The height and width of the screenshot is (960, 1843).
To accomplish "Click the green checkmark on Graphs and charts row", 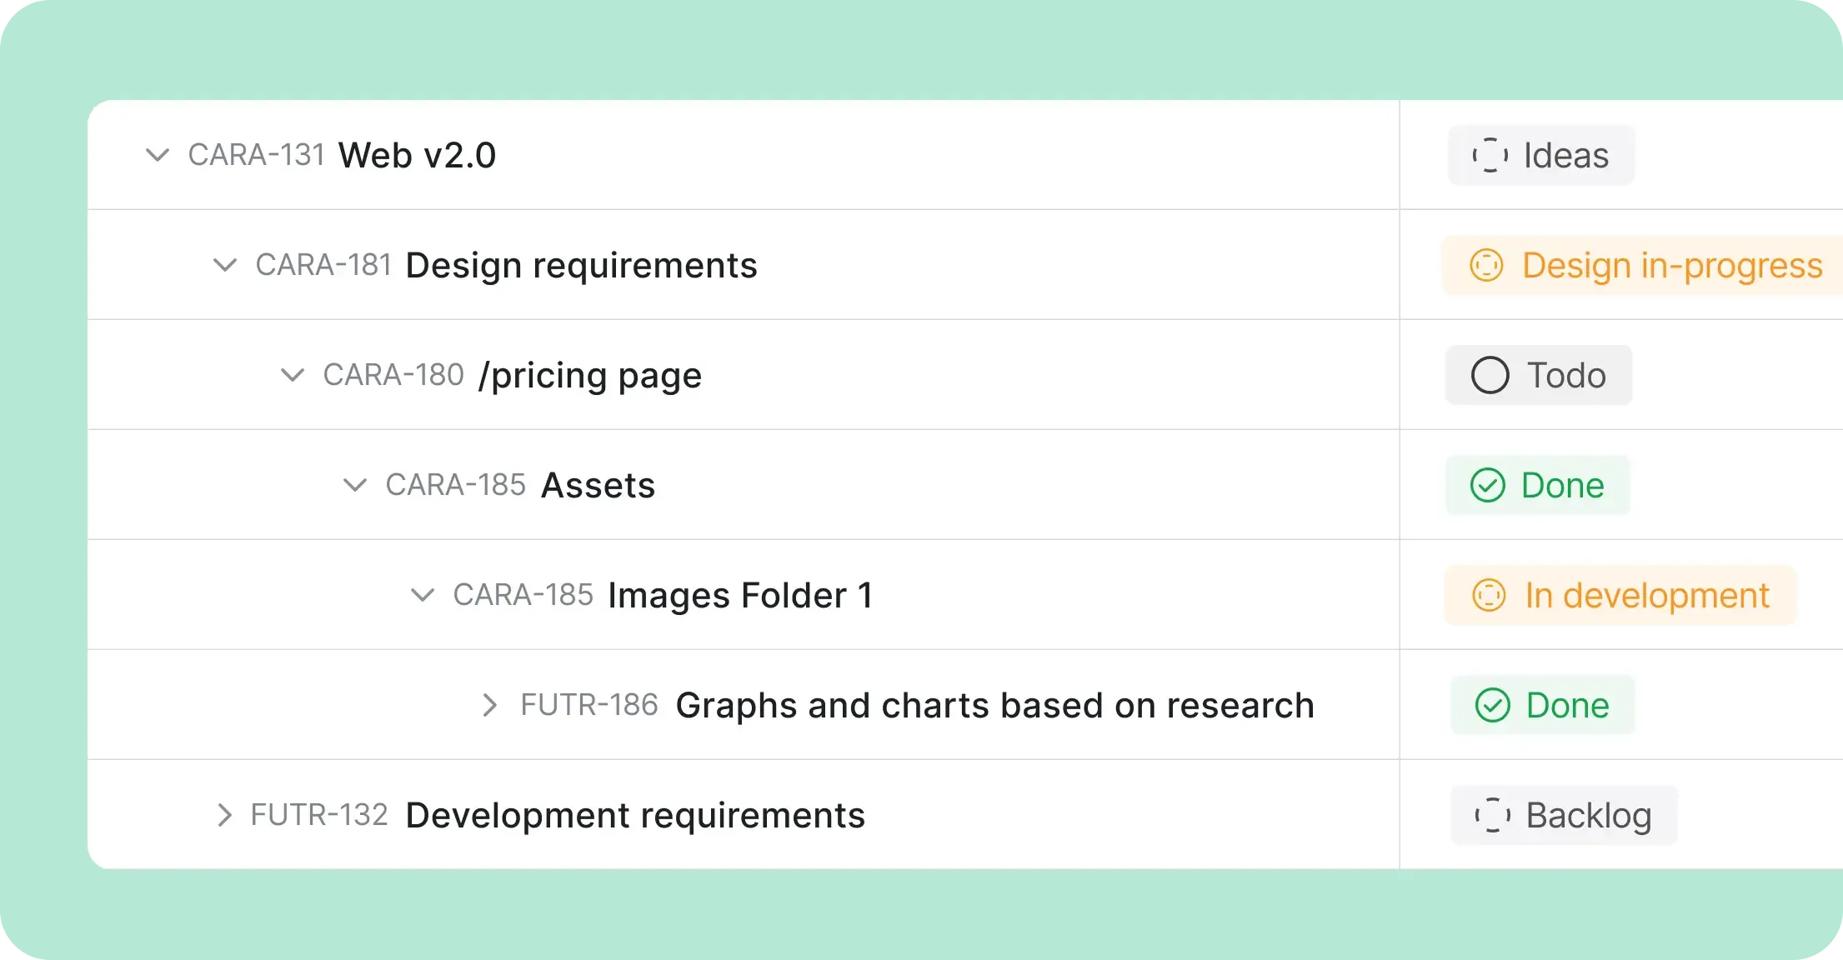I will (1492, 705).
